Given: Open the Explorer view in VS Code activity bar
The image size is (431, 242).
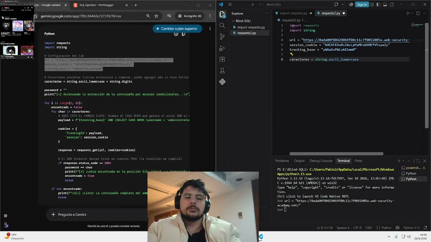Looking at the screenshot, I should pyautogui.click(x=222, y=14).
